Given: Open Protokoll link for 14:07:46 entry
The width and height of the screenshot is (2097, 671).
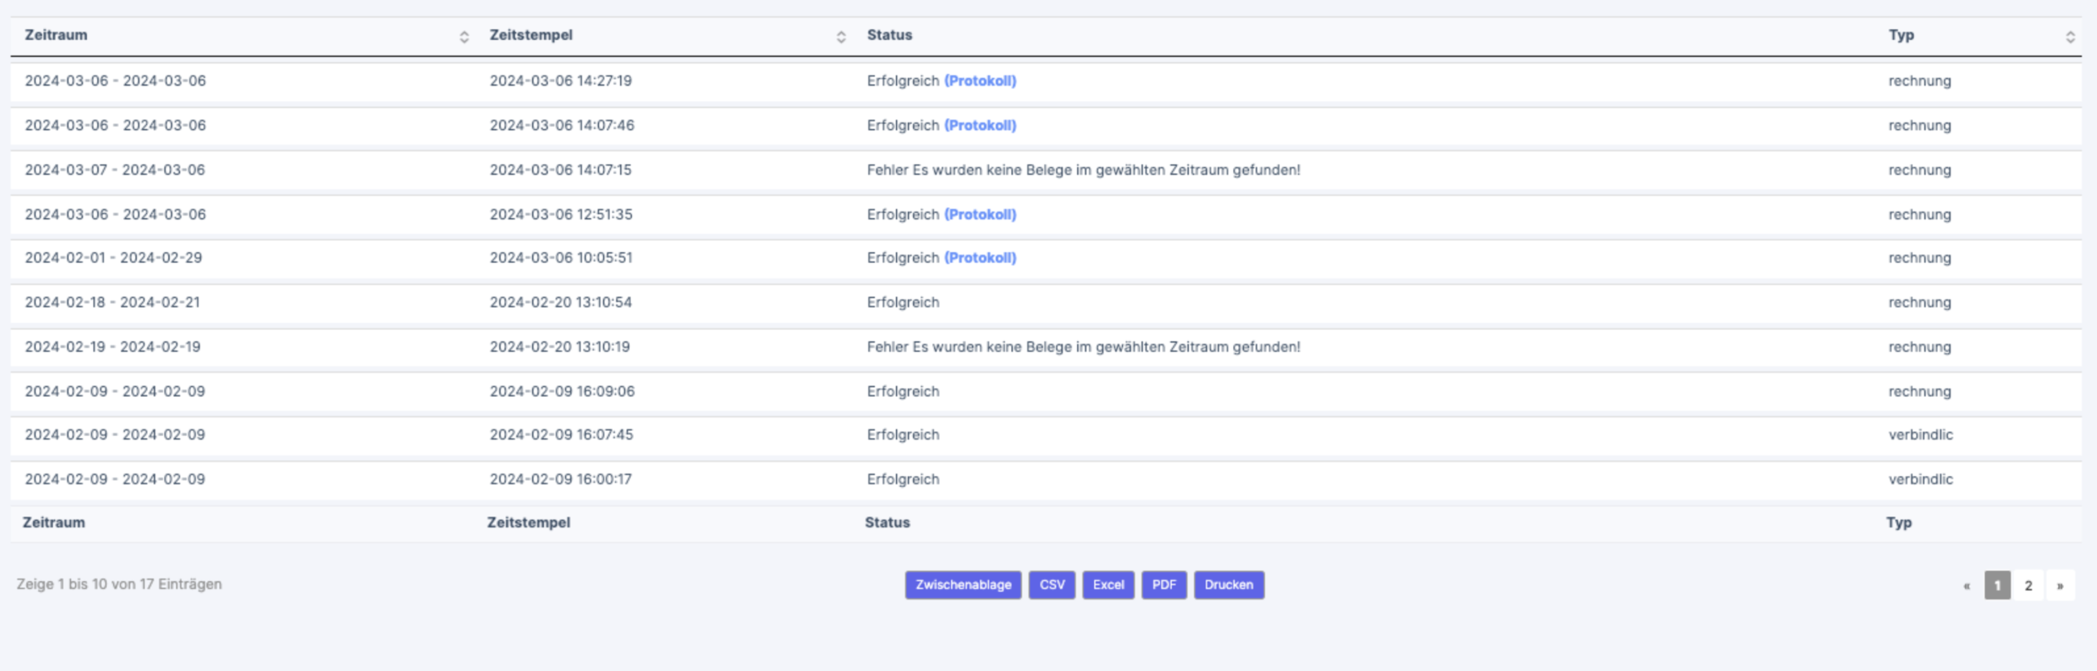Looking at the screenshot, I should [980, 126].
